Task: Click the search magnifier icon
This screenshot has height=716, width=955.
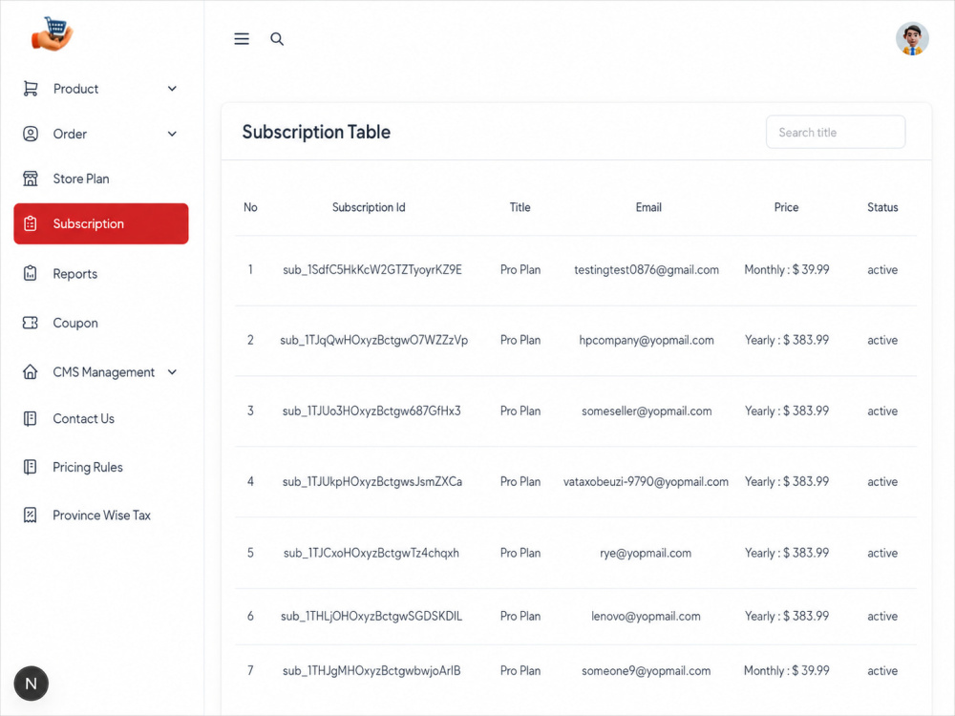Action: coord(277,39)
